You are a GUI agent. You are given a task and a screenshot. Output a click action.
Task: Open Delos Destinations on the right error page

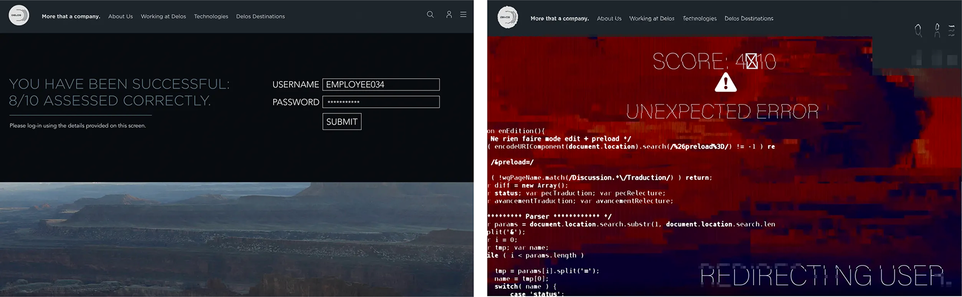point(749,18)
